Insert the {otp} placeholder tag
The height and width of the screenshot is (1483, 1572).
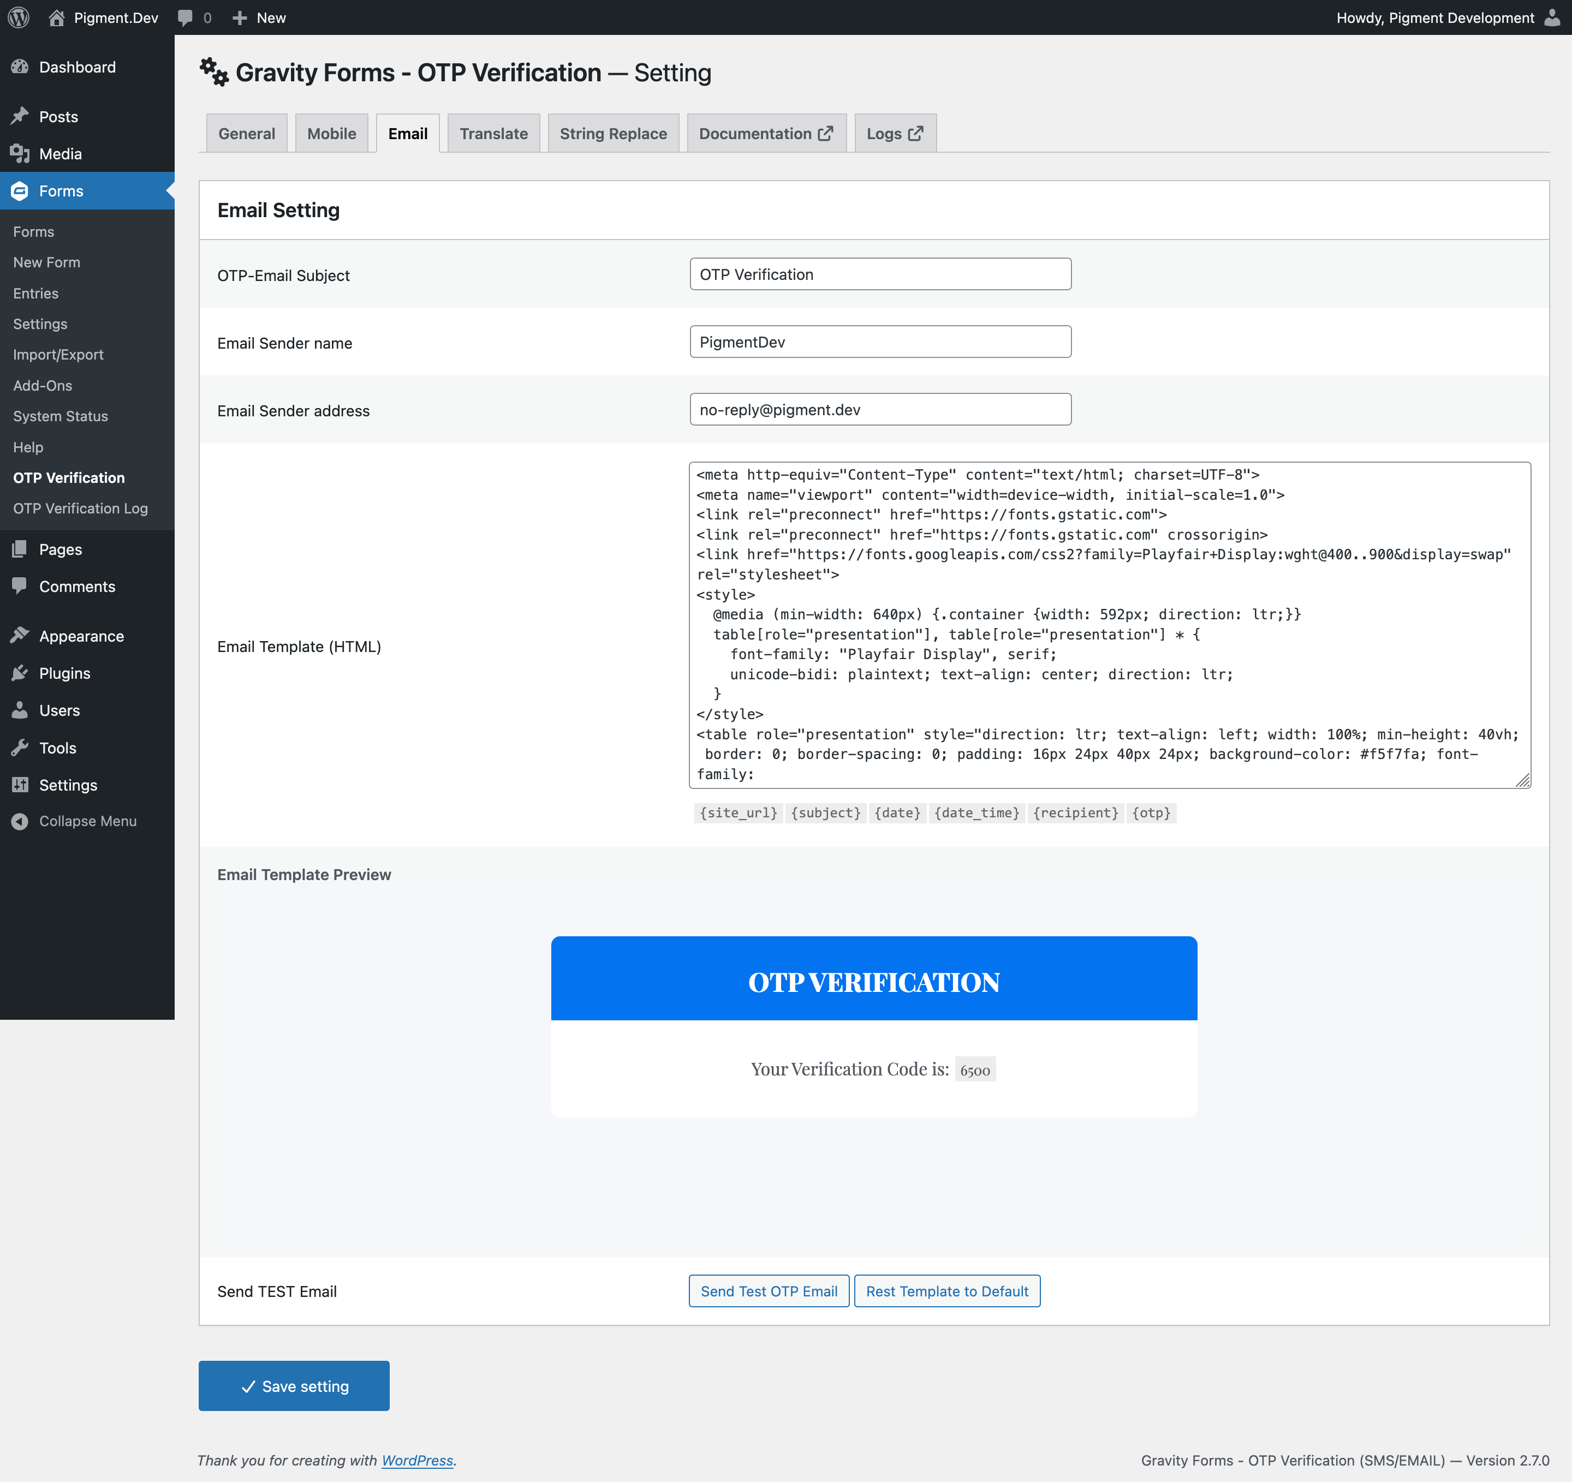coord(1151,812)
